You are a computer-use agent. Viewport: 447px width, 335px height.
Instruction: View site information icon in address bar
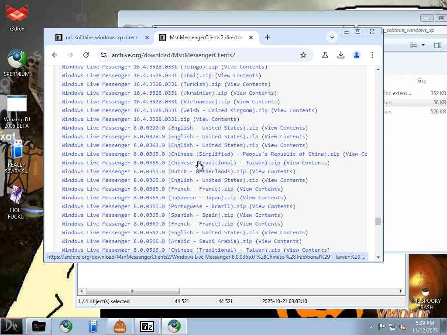coord(104,55)
